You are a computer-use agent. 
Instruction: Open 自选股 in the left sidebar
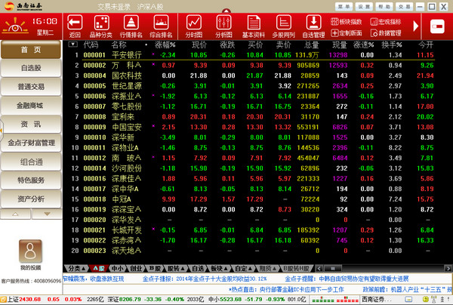pyautogui.click(x=31, y=68)
